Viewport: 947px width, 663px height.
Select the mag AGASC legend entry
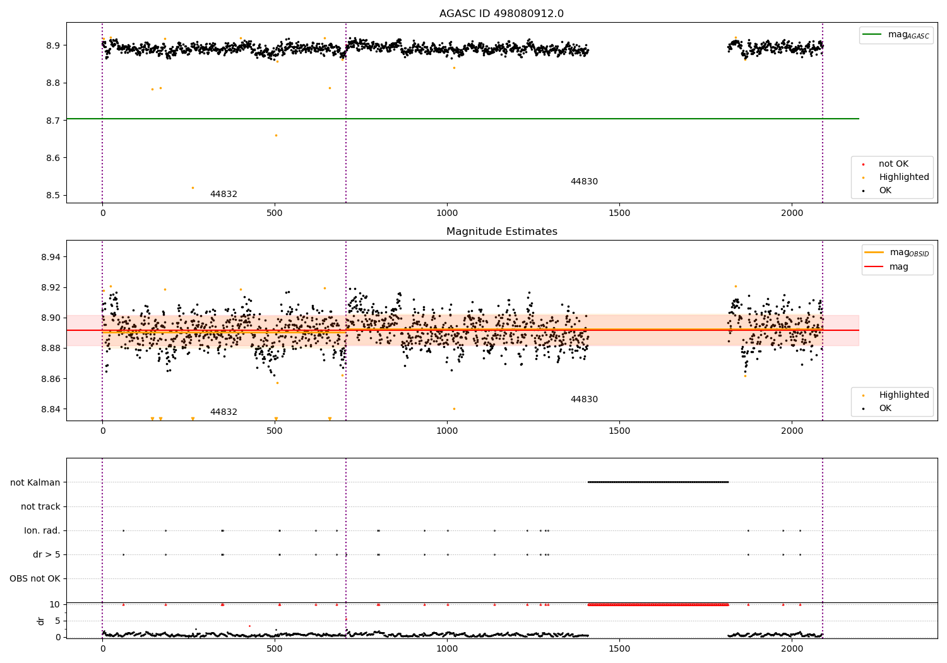[x=896, y=35]
